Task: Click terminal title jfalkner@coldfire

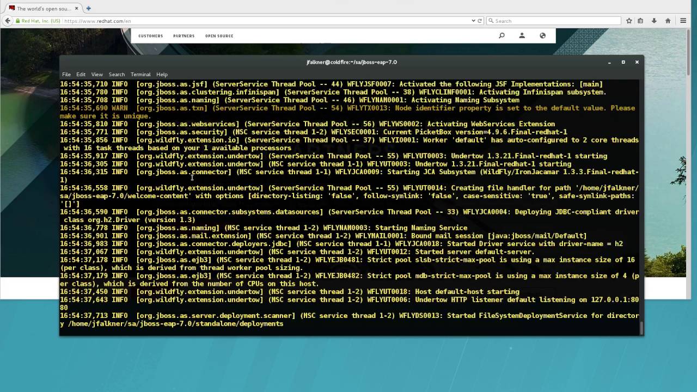Action: coord(351,62)
